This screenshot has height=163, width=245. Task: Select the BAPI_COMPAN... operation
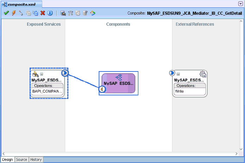pos(47,91)
